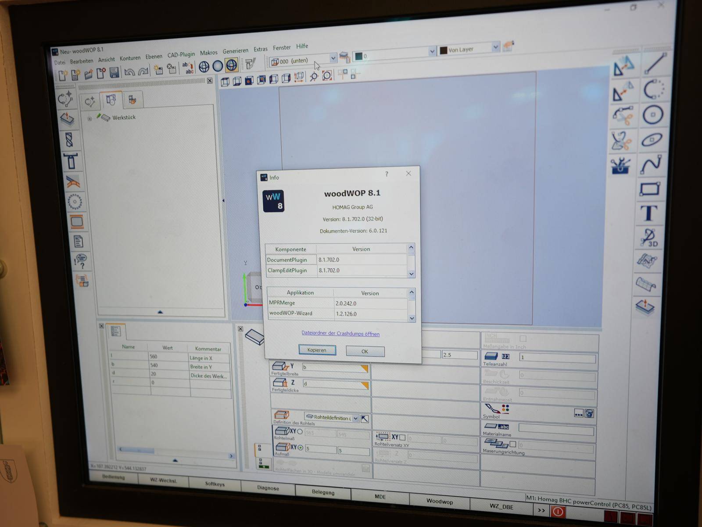Select the Arc drawing tool
The height and width of the screenshot is (527, 702).
coord(654,89)
